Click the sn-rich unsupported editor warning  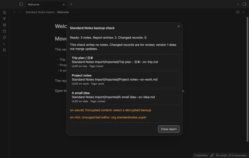108,118
